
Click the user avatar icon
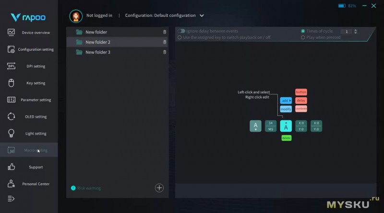[76, 15]
